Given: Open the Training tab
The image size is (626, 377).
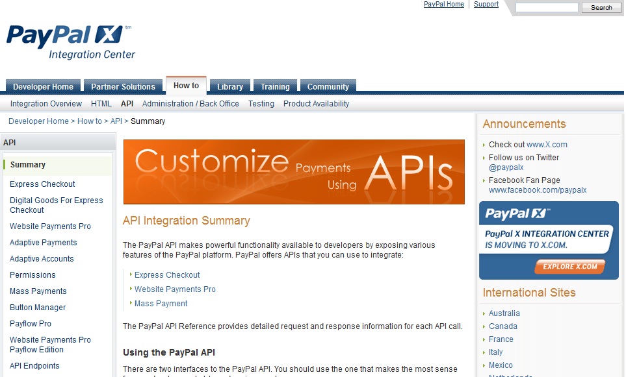Looking at the screenshot, I should click(x=275, y=86).
